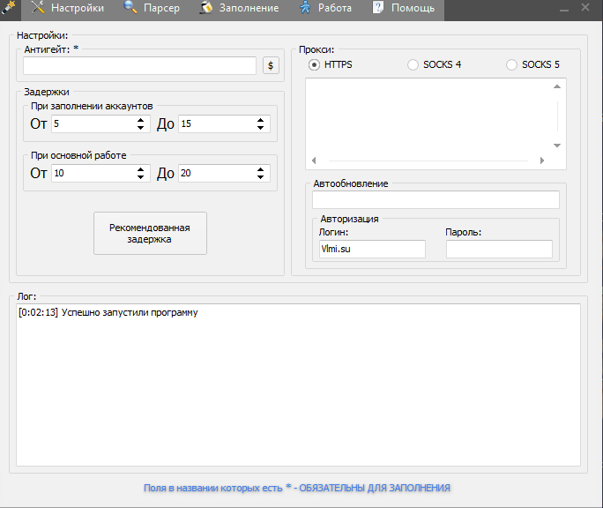Click the person icon beside Работа
The width and height of the screenshot is (603, 508).
point(304,8)
